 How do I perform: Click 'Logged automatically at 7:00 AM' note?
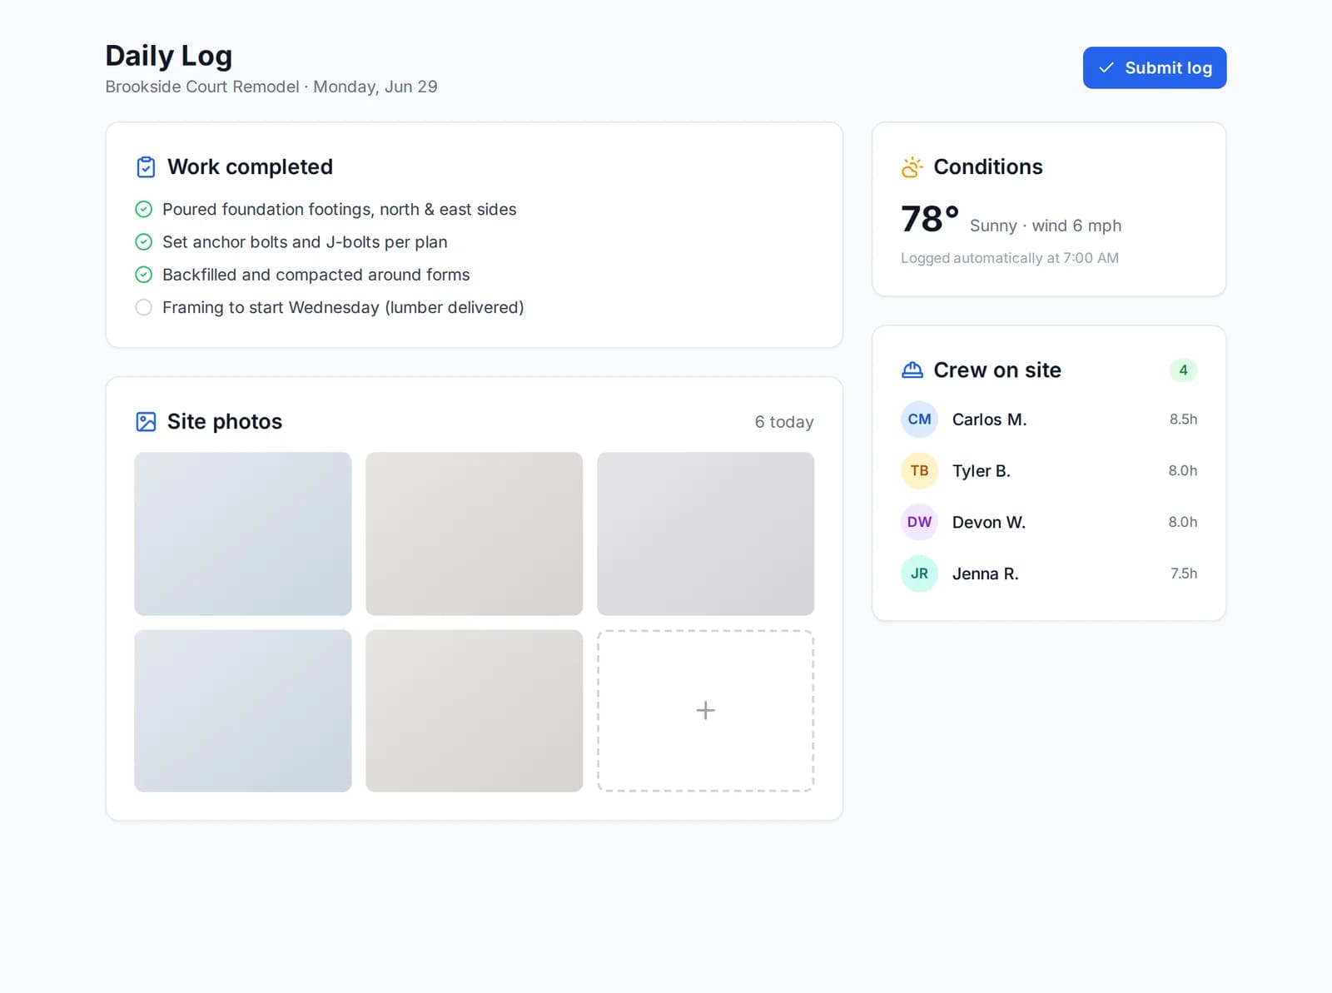point(1010,258)
